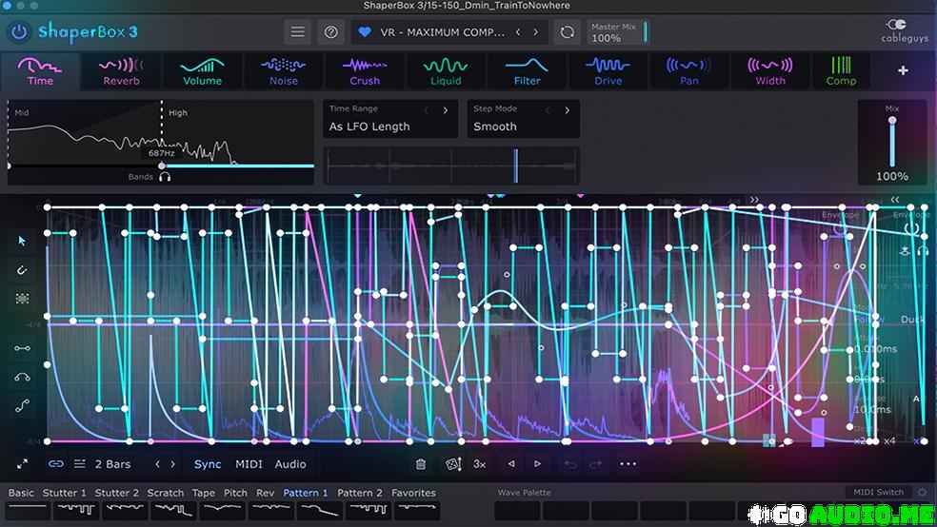Viewport: 937px width, 527px height.
Task: Click the 3x multiply button
Action: coord(479,463)
